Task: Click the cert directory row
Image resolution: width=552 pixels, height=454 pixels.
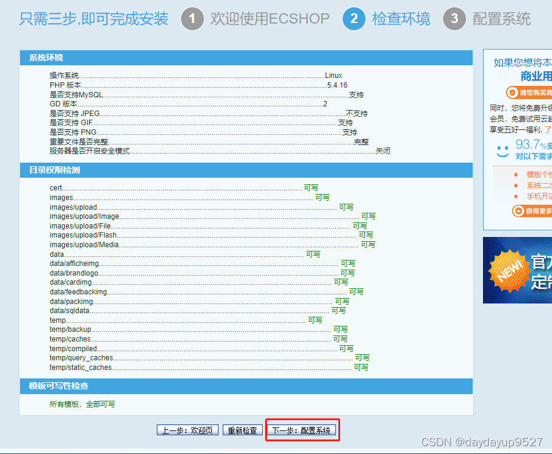Action: point(184,188)
